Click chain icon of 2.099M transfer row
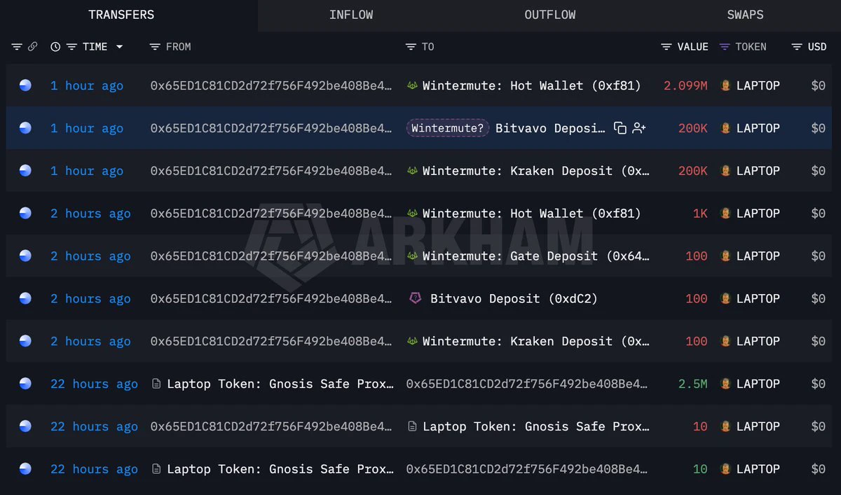This screenshot has width=841, height=495. 25,85
